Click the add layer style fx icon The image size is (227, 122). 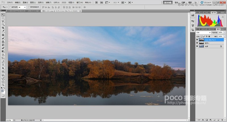click(203, 120)
